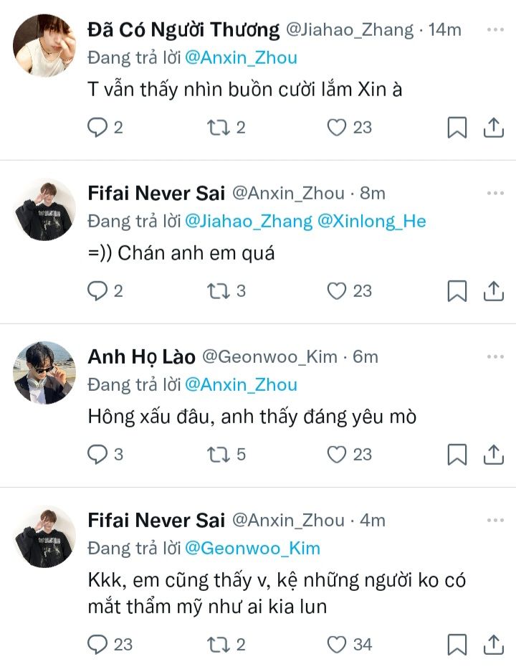Open more options menu on Anh Họ Lào's tweet
Image resolution: width=516 pixels, height=672 pixels.
click(494, 356)
